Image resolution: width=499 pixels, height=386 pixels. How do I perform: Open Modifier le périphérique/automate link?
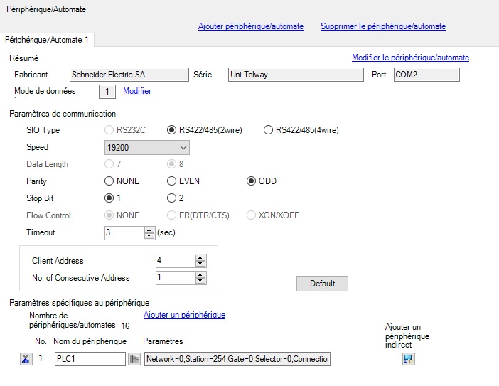point(410,58)
